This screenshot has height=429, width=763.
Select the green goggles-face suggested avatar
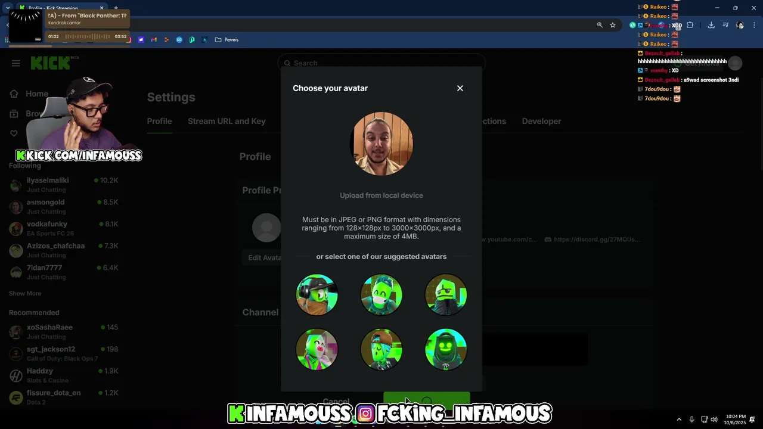381,294
